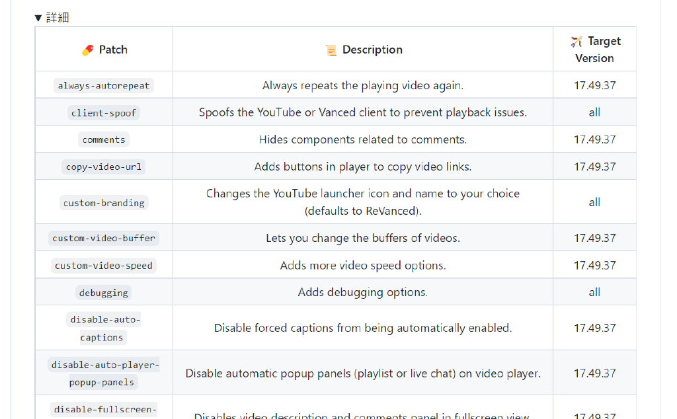677x419 pixels.
Task: Click the pill icon beside Patch header
Action: (87, 50)
